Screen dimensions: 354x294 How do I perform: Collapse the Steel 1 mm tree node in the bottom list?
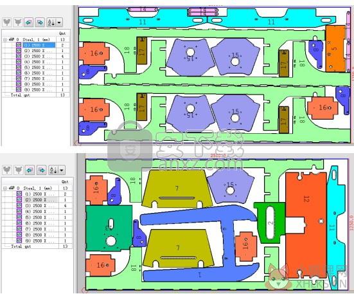click(x=5, y=188)
